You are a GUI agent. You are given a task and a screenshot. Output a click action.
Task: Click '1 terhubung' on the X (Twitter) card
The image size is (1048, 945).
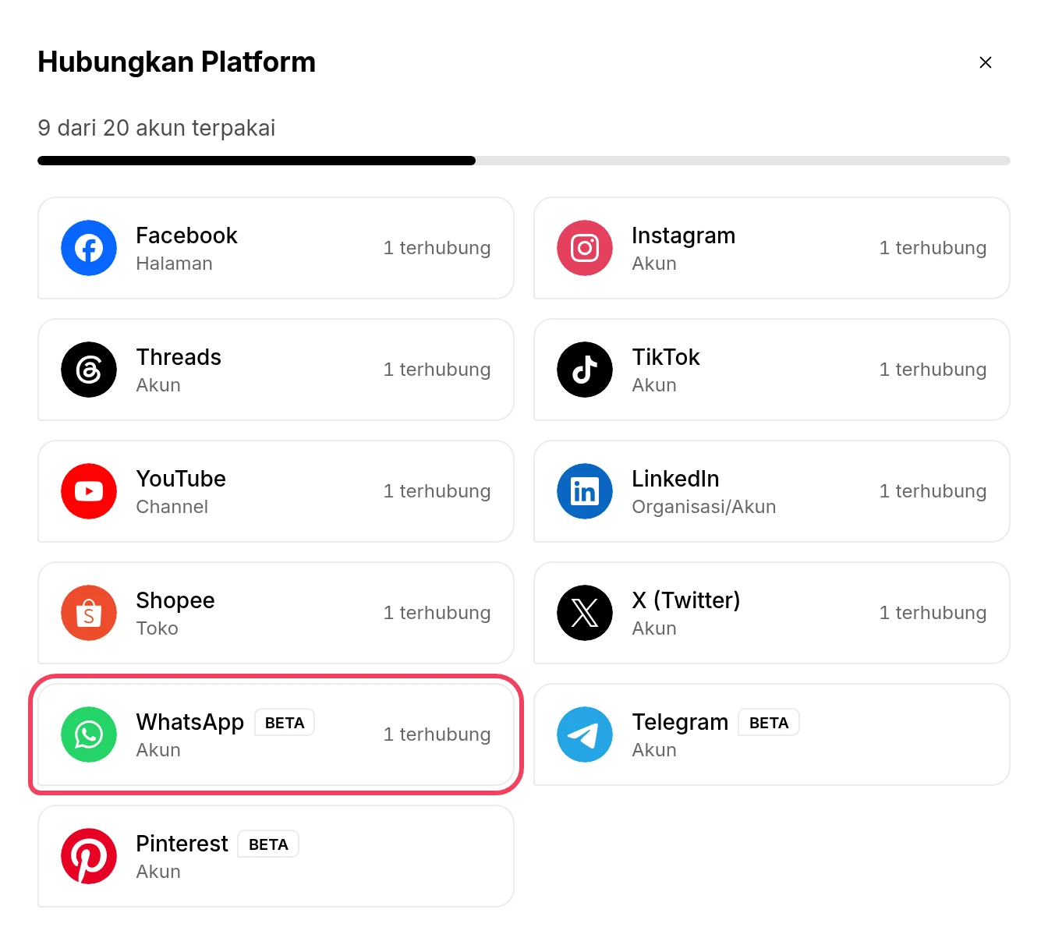click(933, 613)
